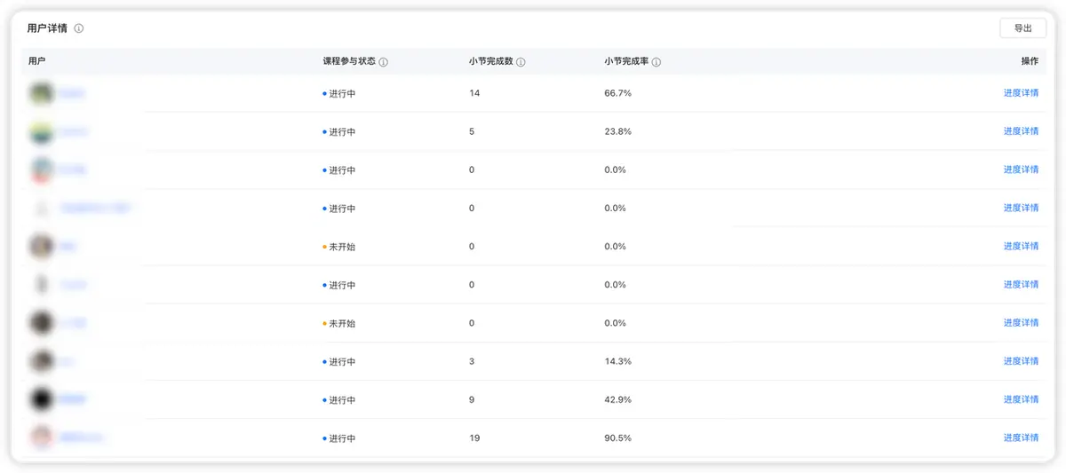Click the 课程参与状态 column header

[349, 62]
